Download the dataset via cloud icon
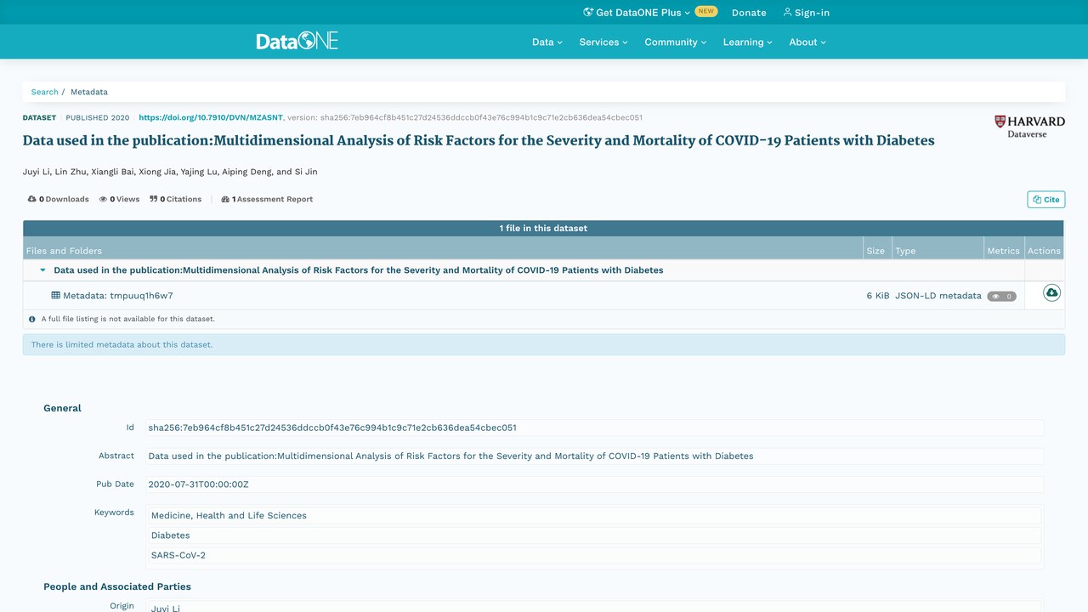 (x=1051, y=293)
